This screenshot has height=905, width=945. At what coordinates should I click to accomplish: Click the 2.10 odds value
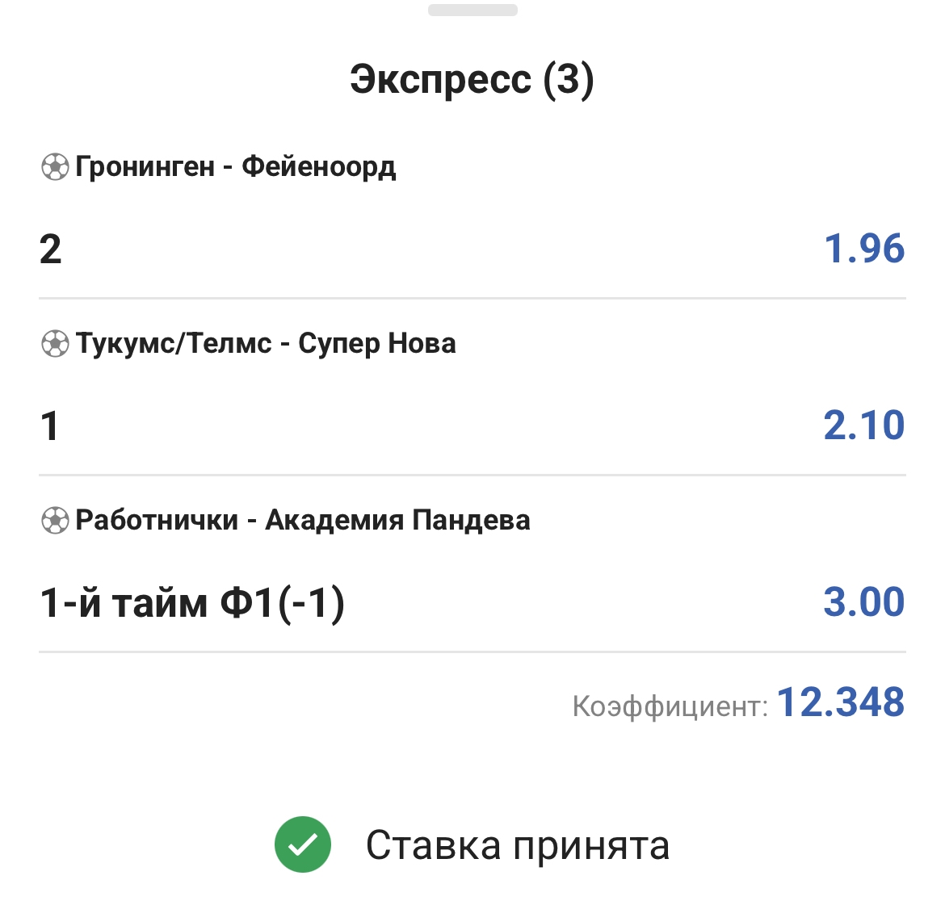pyautogui.click(x=863, y=425)
